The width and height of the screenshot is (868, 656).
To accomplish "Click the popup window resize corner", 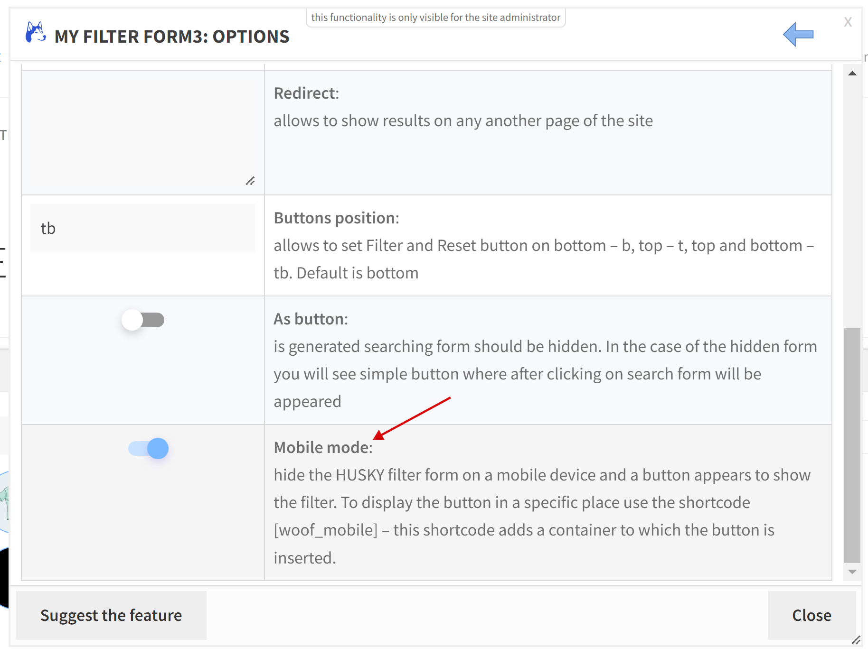I will (x=856, y=640).
